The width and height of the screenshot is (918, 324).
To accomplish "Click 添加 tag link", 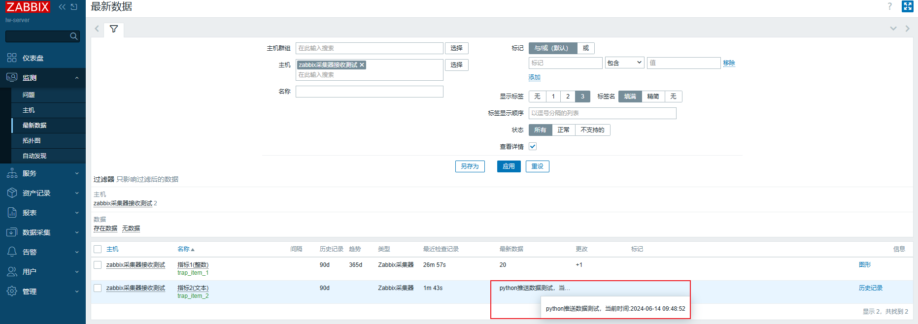I will (535, 77).
